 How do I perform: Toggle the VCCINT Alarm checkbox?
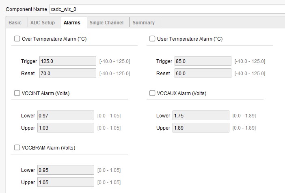pos(17,93)
